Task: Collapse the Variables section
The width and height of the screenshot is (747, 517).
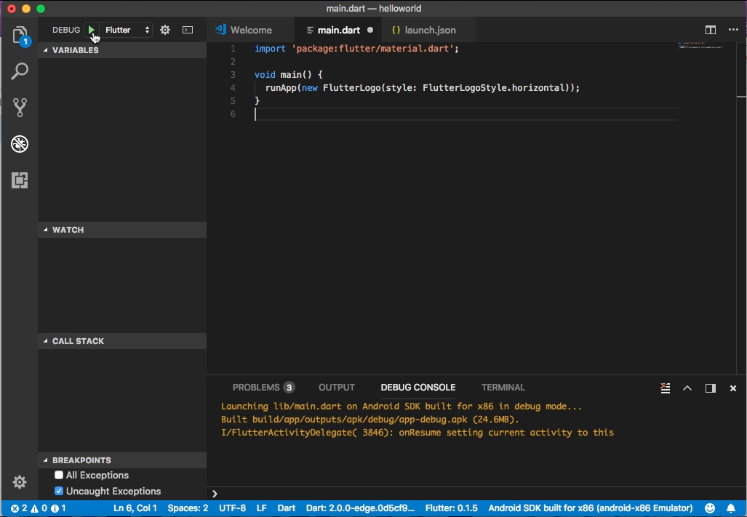Action: tap(122, 50)
